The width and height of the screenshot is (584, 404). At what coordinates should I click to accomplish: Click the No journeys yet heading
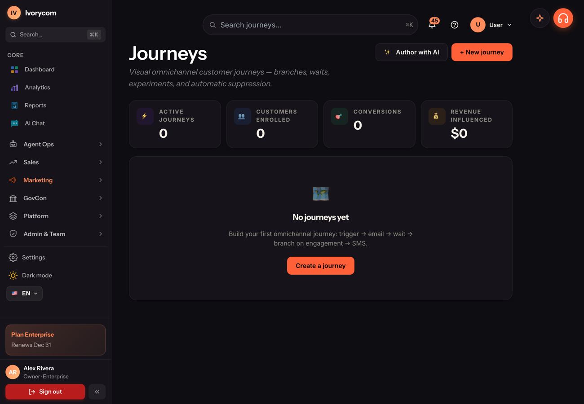[321, 217]
